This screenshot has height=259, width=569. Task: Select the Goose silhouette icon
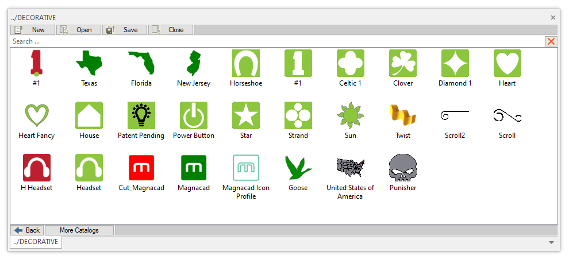pyautogui.click(x=298, y=168)
